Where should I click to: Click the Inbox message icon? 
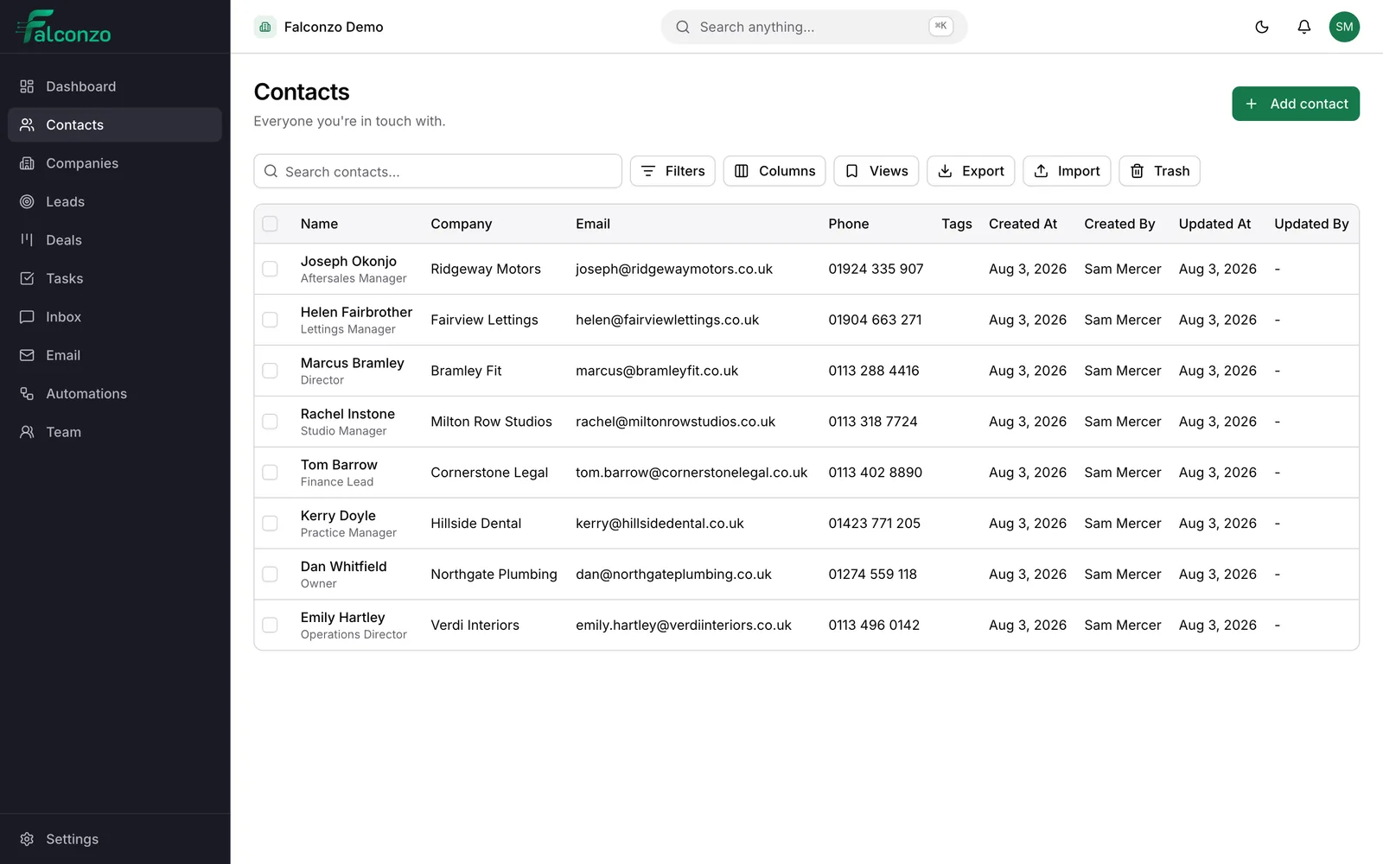click(27, 317)
